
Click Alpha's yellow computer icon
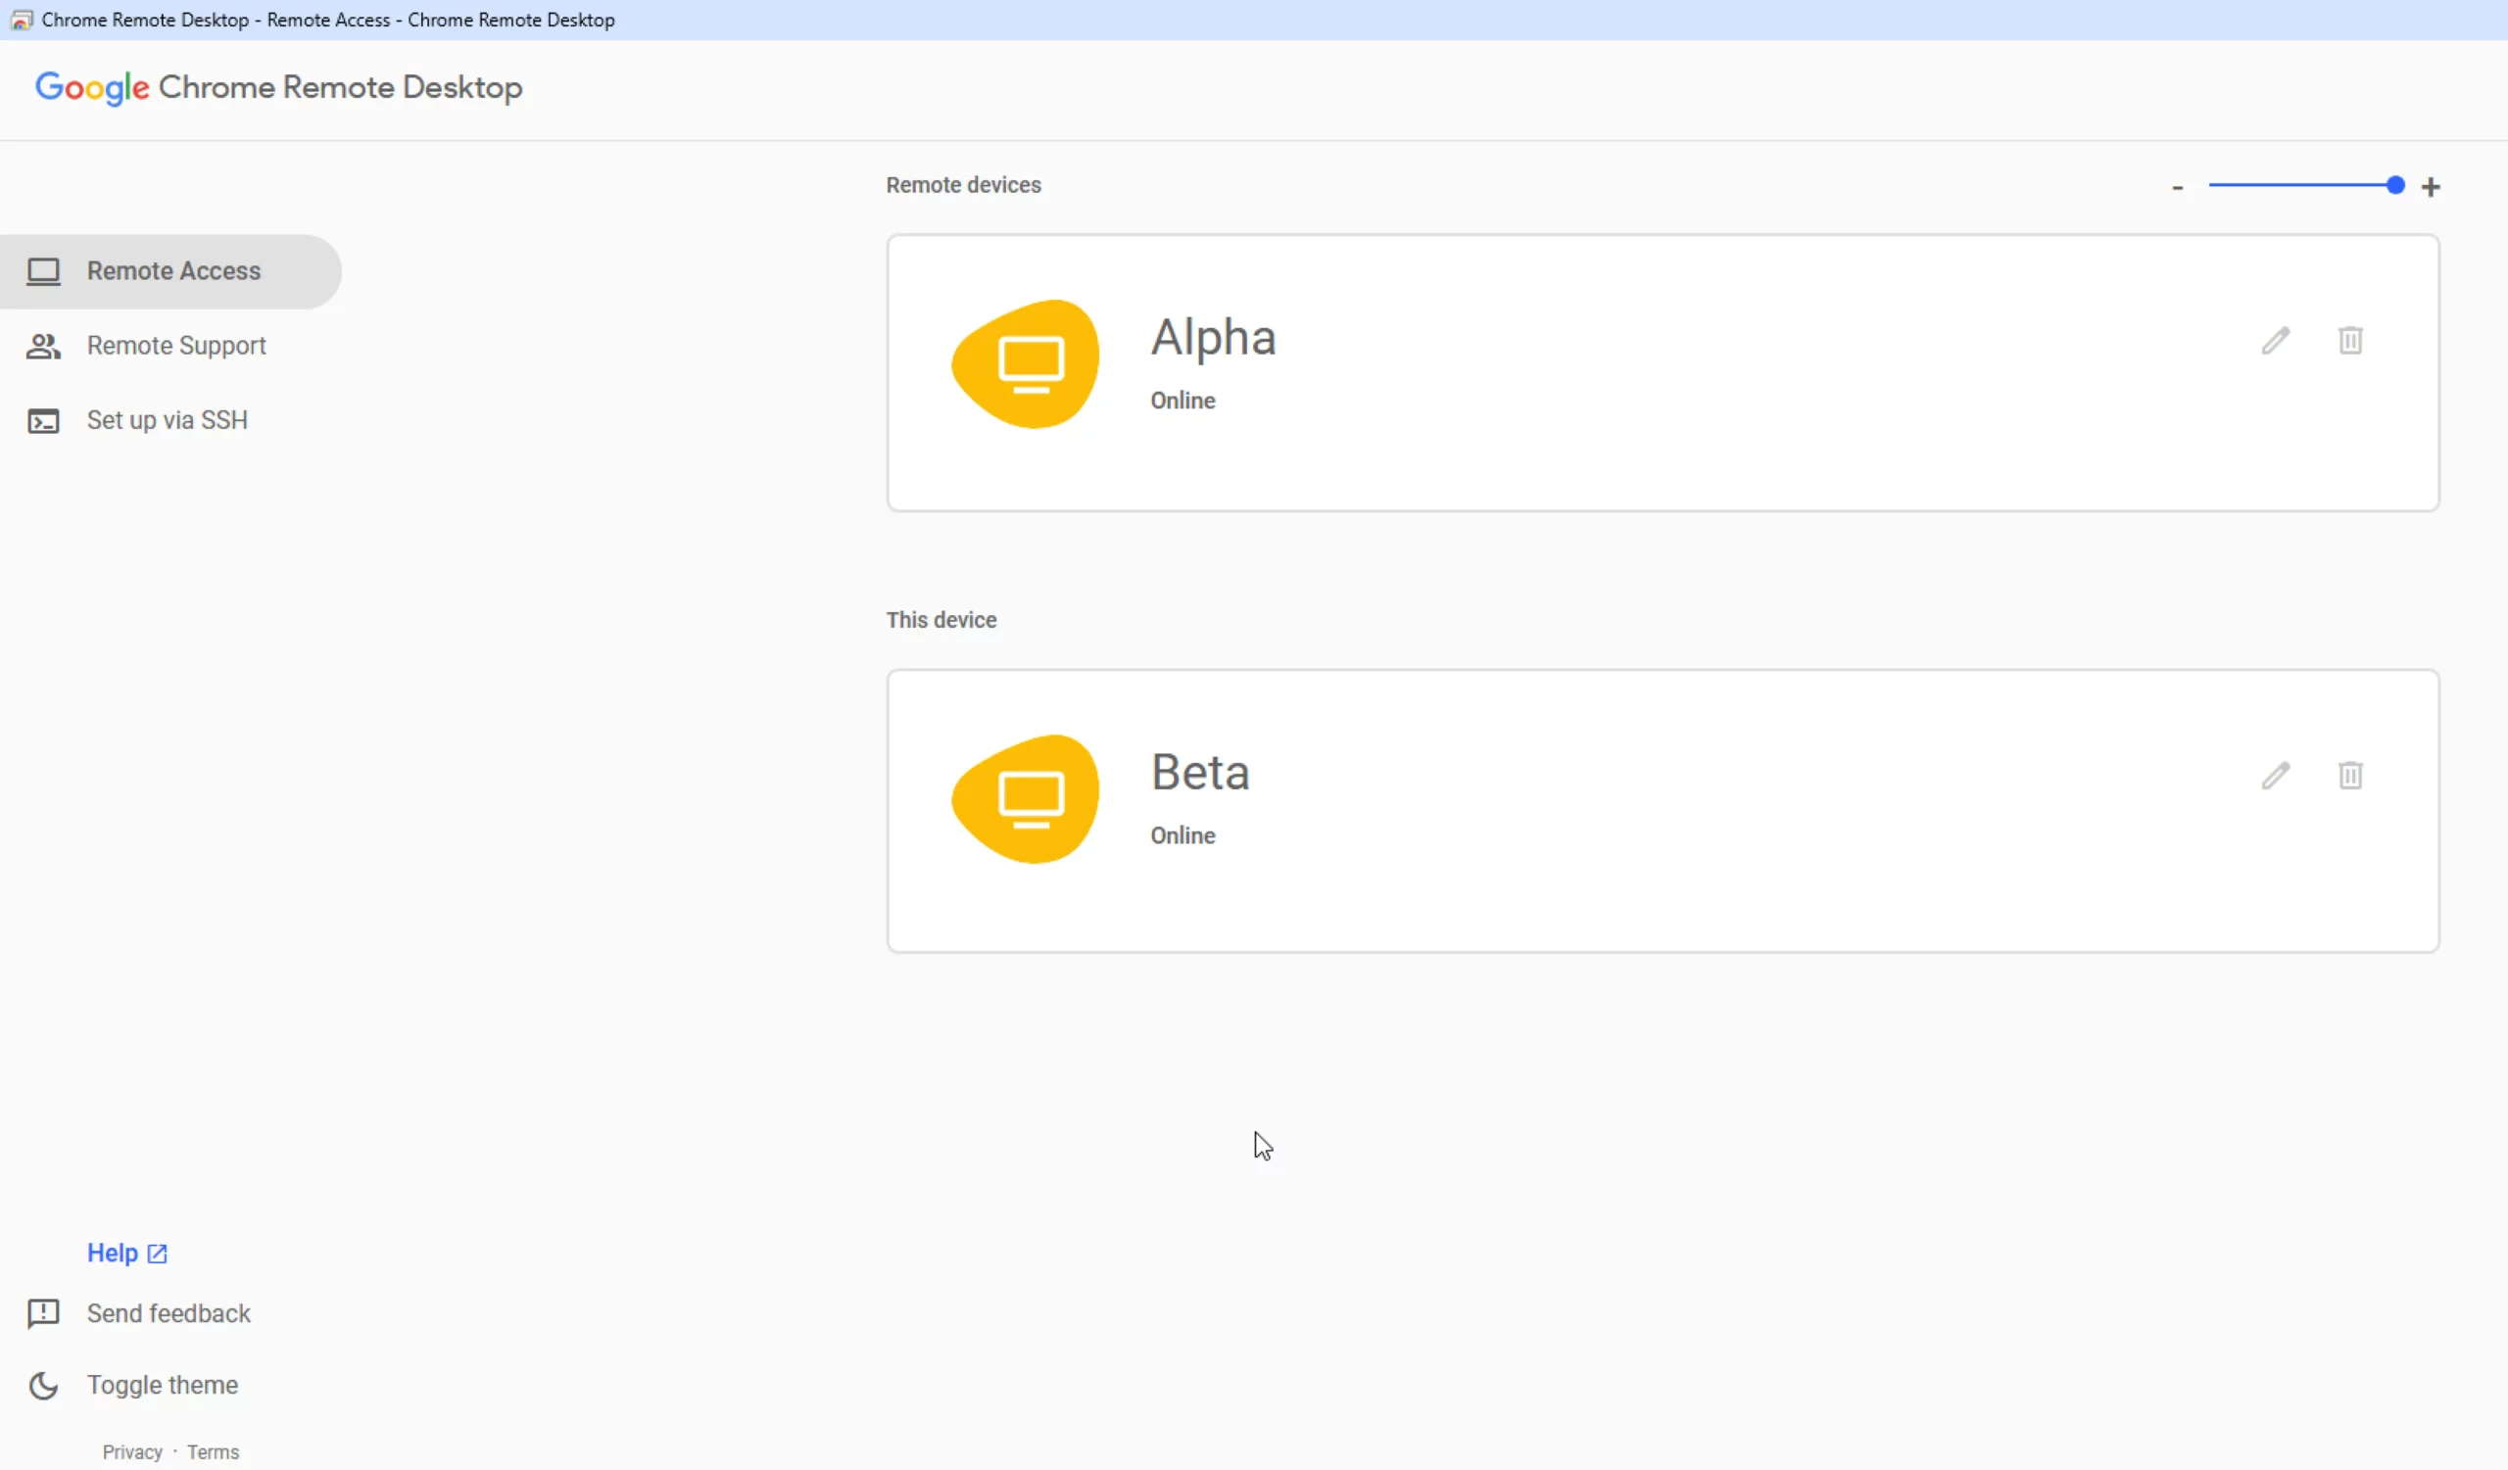tap(1026, 364)
